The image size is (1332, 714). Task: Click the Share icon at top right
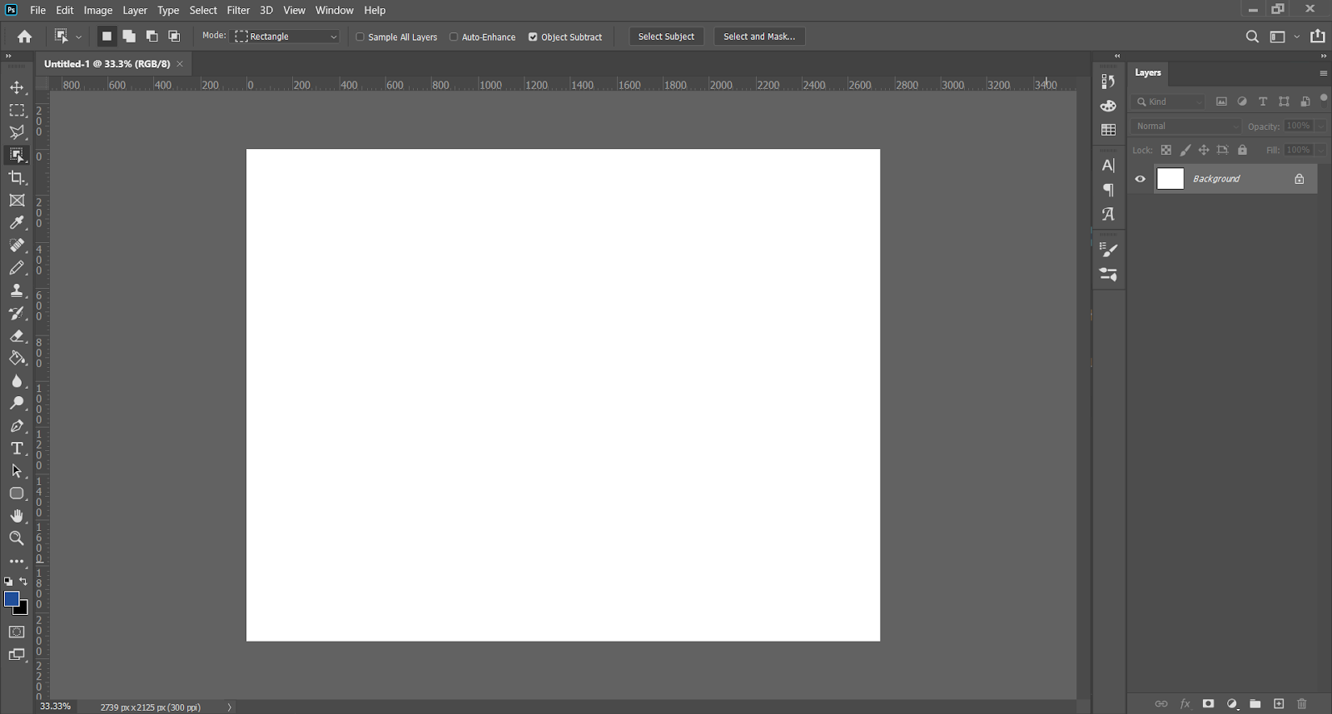(x=1318, y=36)
